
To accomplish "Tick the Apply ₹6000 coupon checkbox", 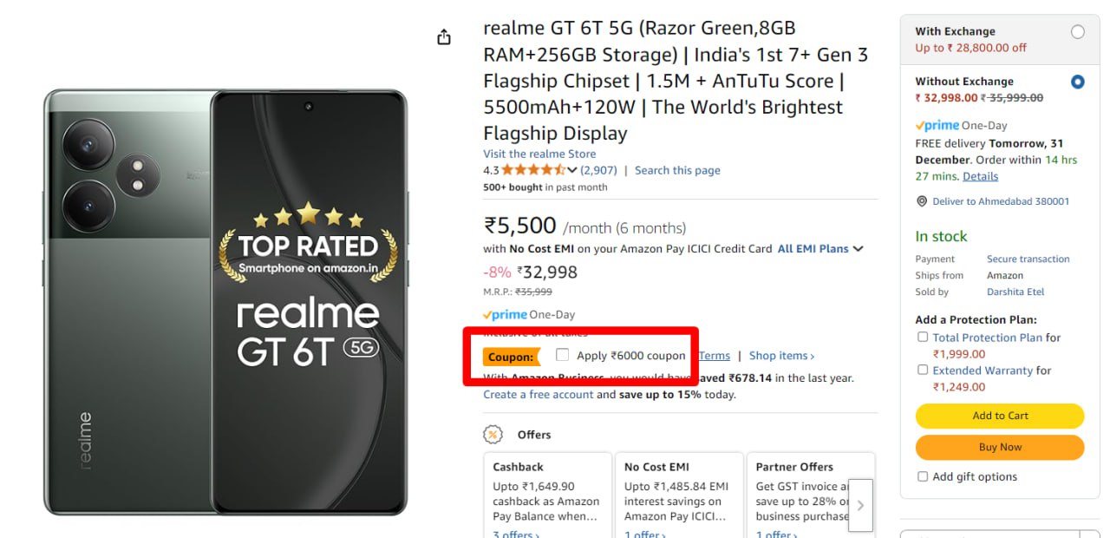I will [x=563, y=355].
